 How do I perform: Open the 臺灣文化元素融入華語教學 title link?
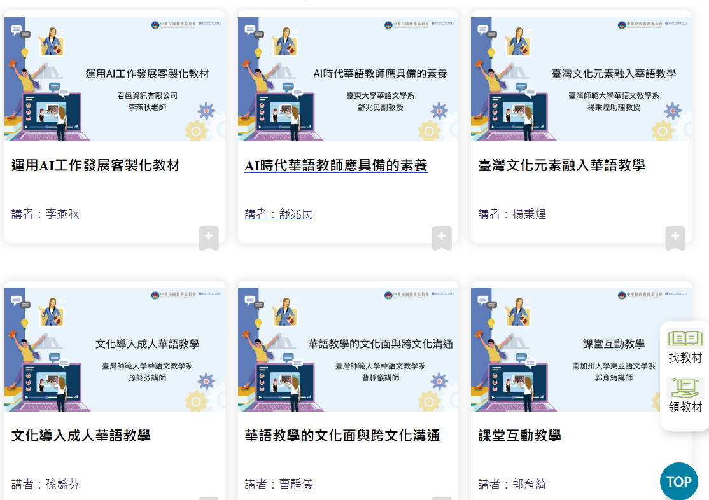[x=561, y=166]
